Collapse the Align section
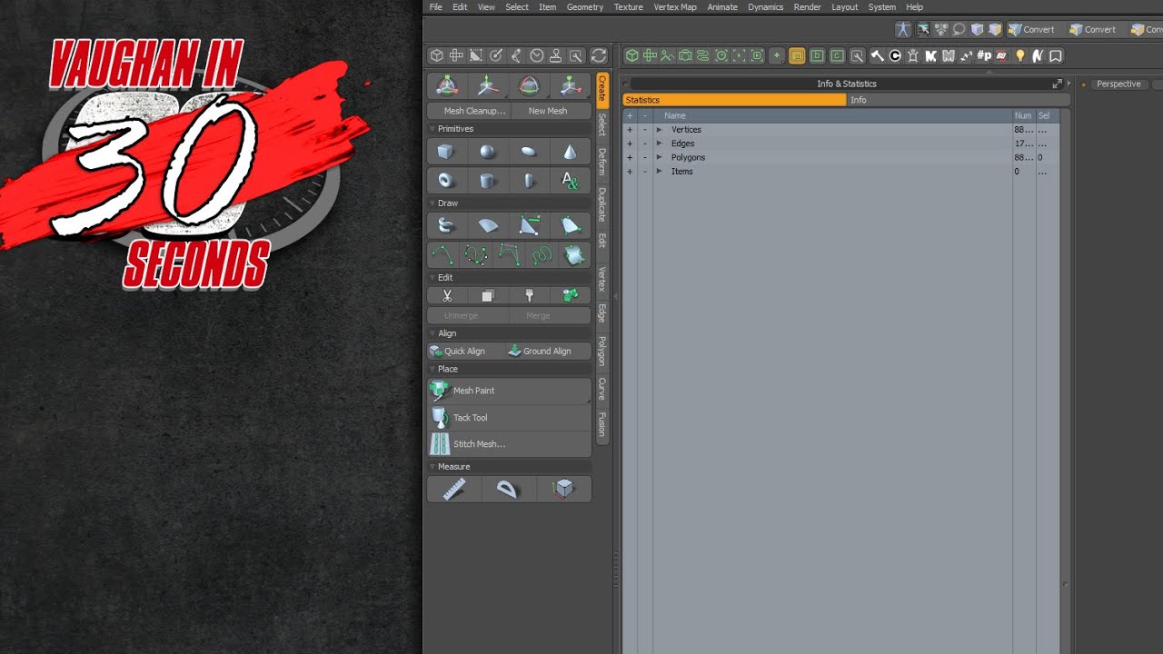Image resolution: width=1163 pixels, height=654 pixels. pos(432,333)
